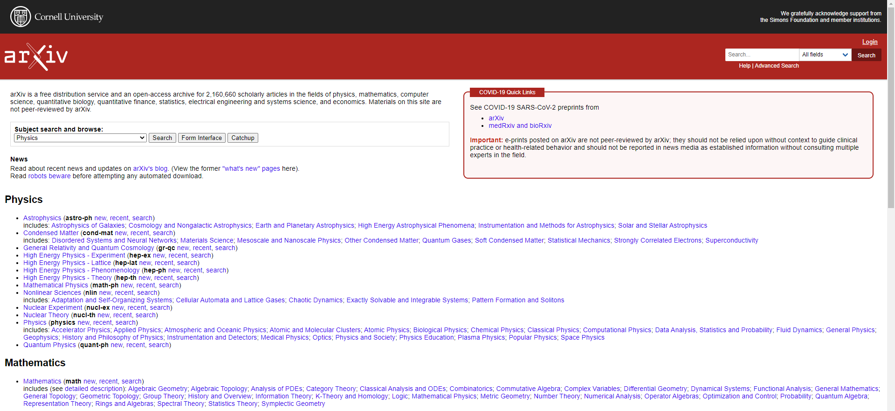The image size is (895, 411).
Task: Click the vertical page scrollbar
Action: click(x=891, y=140)
